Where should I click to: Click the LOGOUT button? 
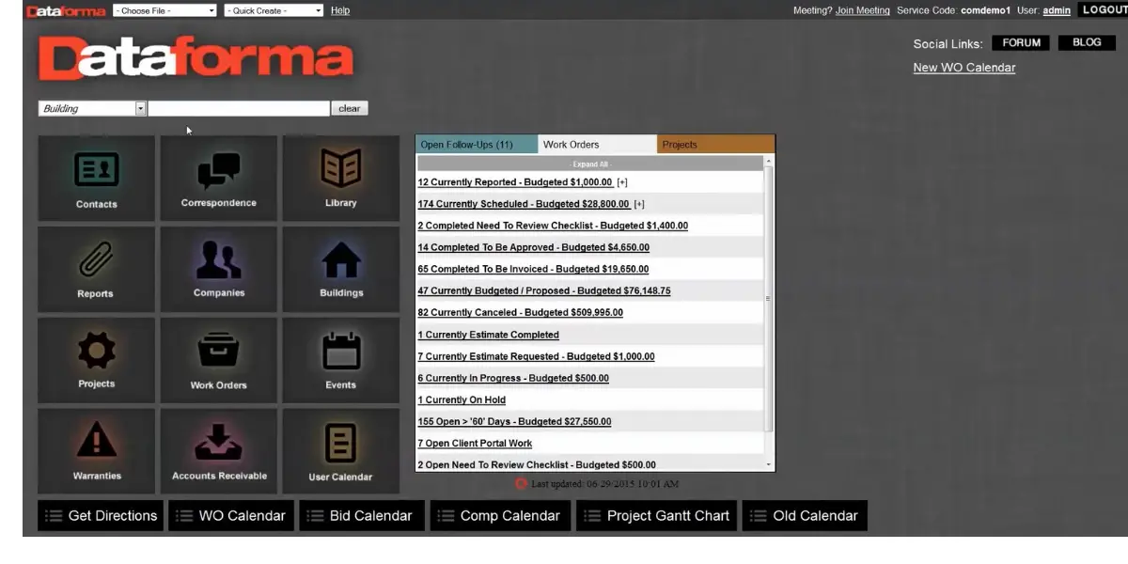1104,9
